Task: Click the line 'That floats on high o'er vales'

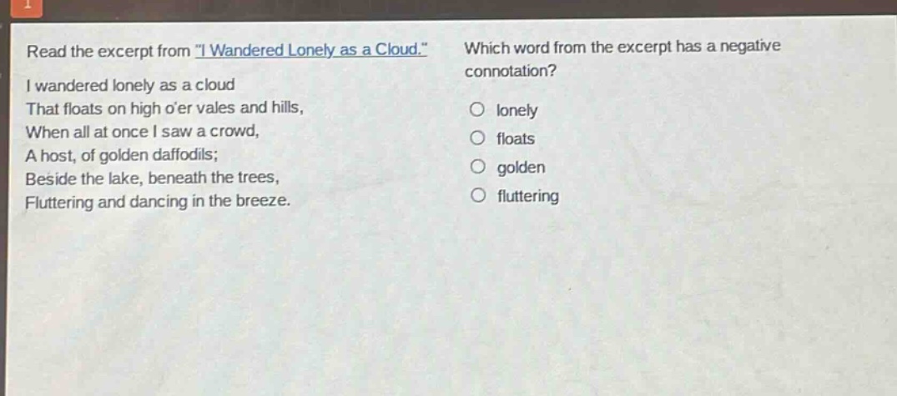Action: coord(164,108)
